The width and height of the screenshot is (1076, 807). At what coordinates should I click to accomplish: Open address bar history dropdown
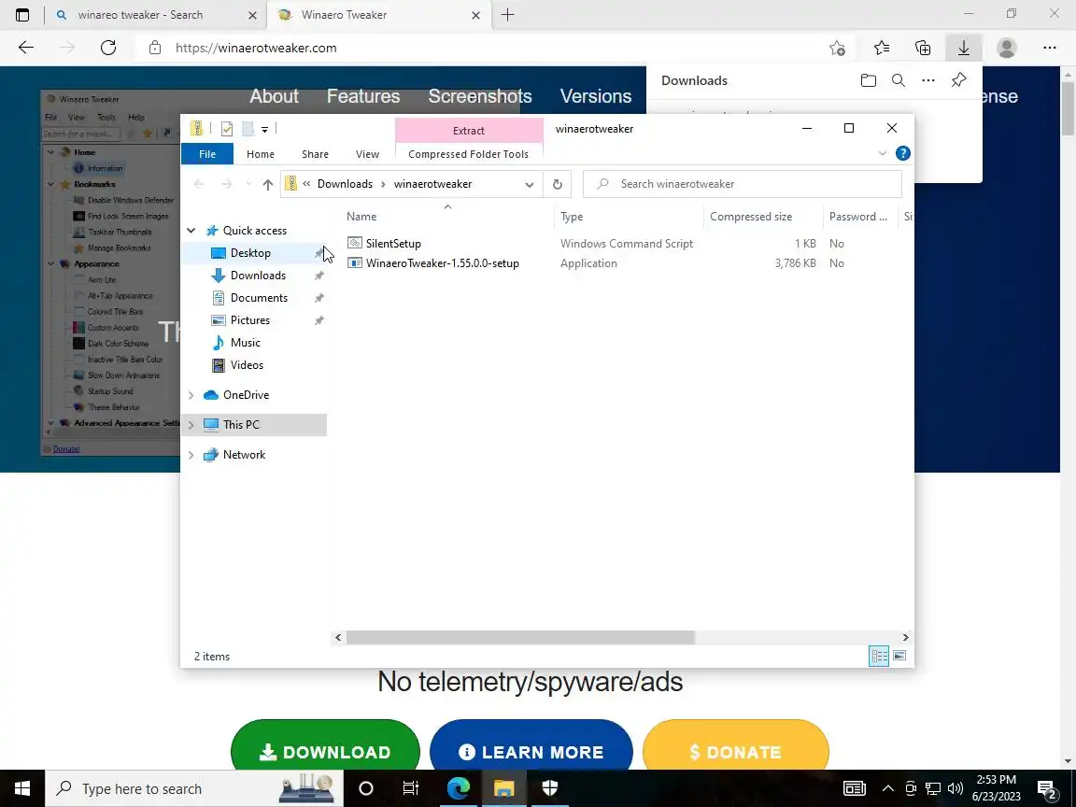(x=529, y=184)
